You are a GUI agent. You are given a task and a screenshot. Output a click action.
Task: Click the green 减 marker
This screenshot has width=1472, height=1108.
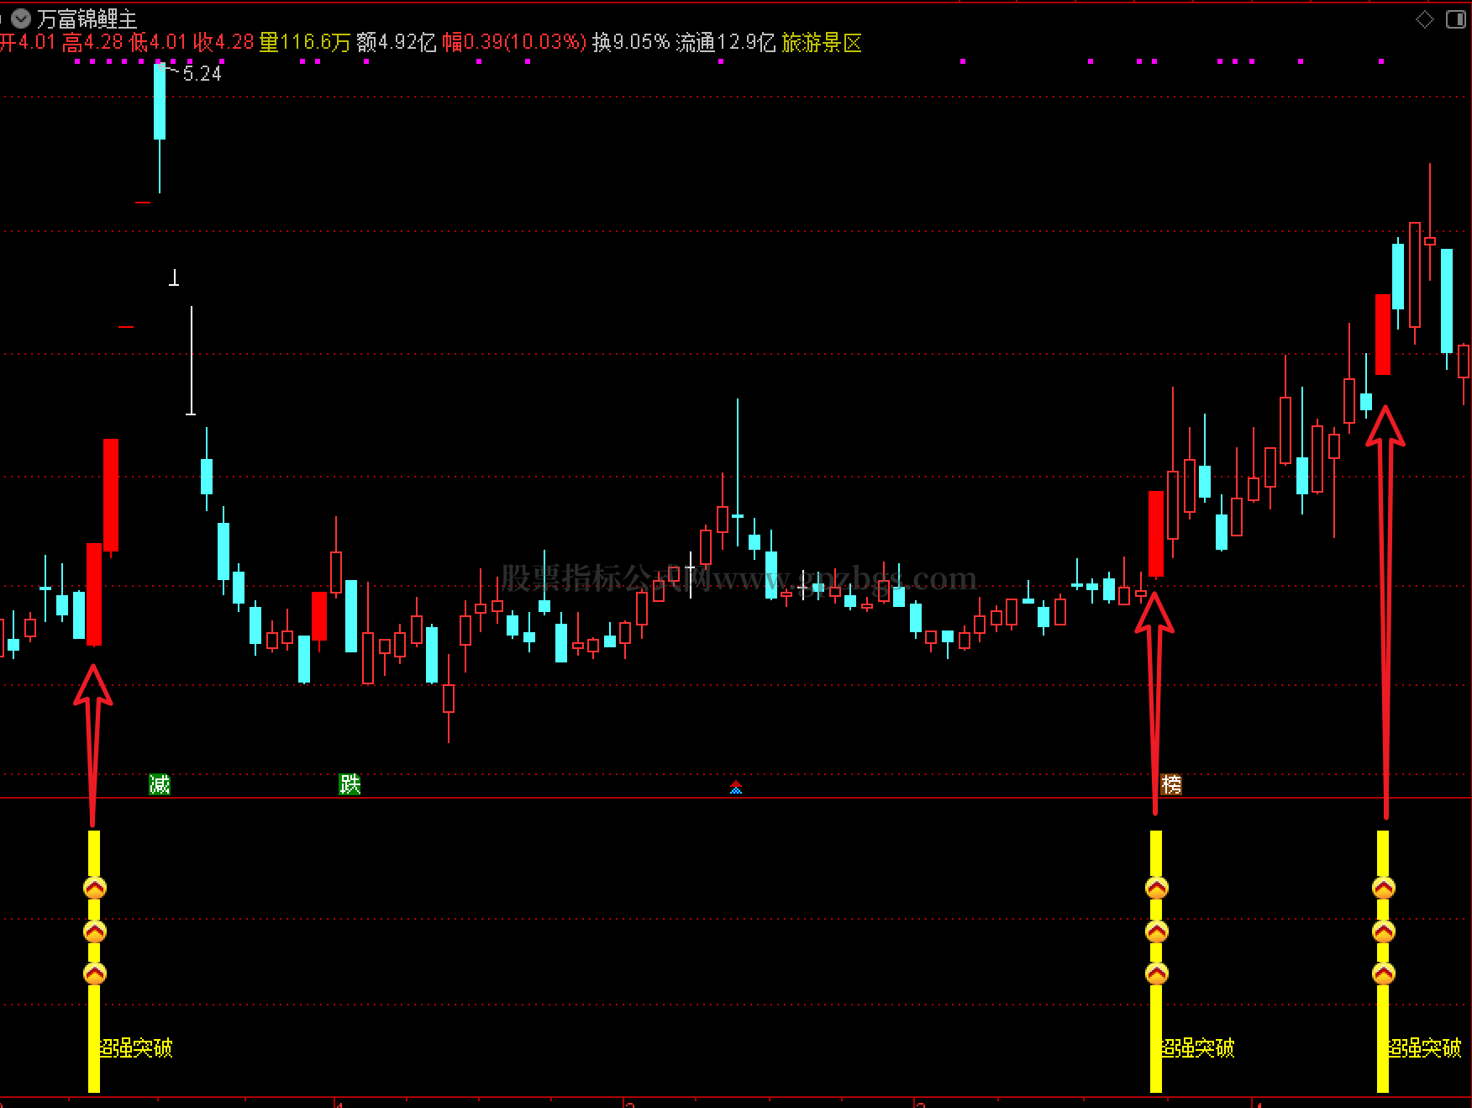point(160,784)
